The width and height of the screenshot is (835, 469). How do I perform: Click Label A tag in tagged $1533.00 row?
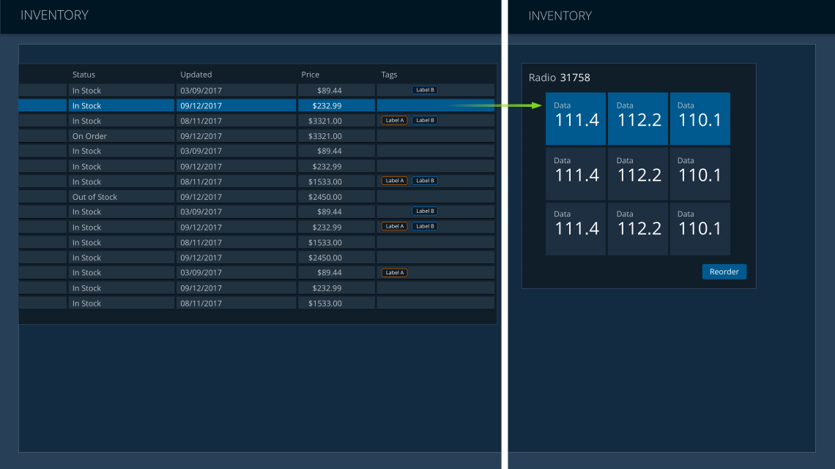click(x=394, y=181)
